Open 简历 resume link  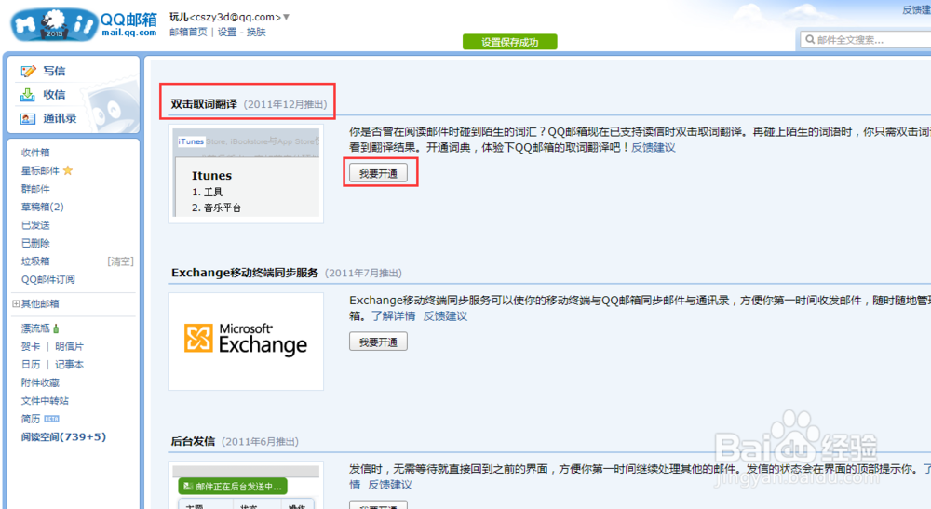tap(31, 419)
